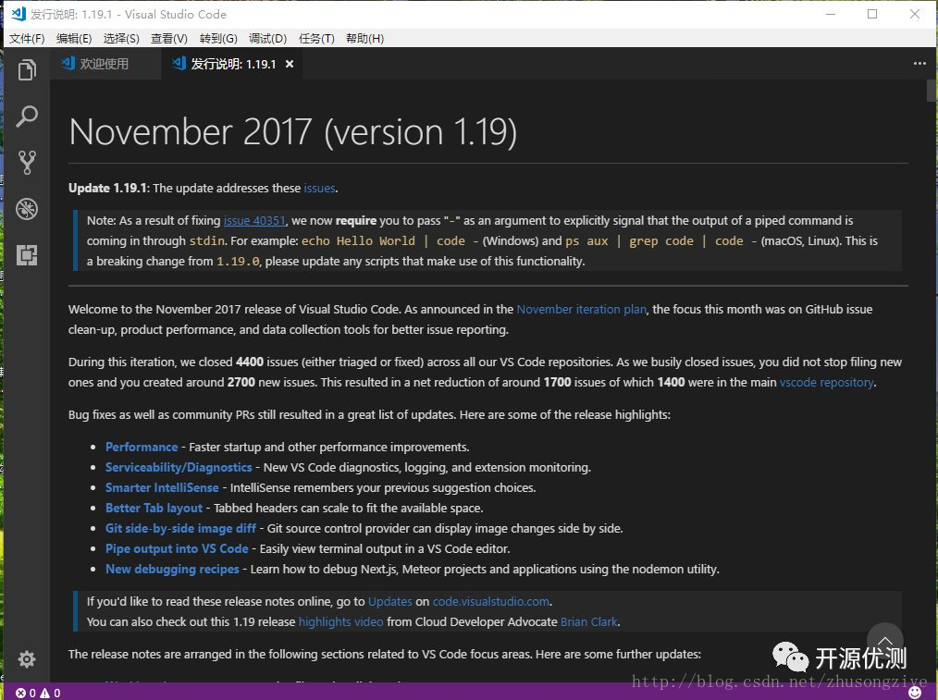
Task: Click the 'November 2017 (version 1.19)' heading
Action: tap(292, 131)
